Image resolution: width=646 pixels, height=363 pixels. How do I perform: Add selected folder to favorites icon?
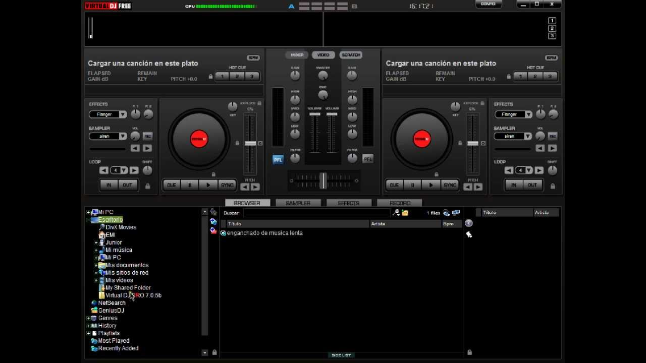(213, 212)
